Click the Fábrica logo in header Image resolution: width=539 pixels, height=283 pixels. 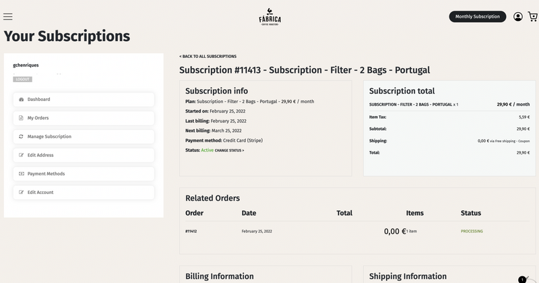(x=269, y=16)
